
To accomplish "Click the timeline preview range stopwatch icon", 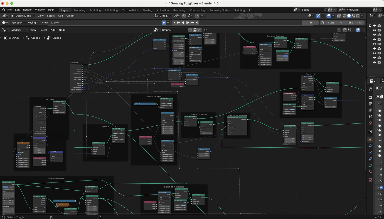I will click(323, 23).
